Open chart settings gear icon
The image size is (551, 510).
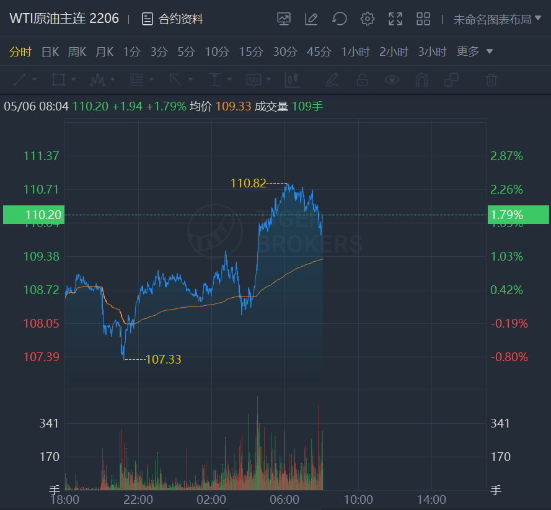tap(368, 19)
